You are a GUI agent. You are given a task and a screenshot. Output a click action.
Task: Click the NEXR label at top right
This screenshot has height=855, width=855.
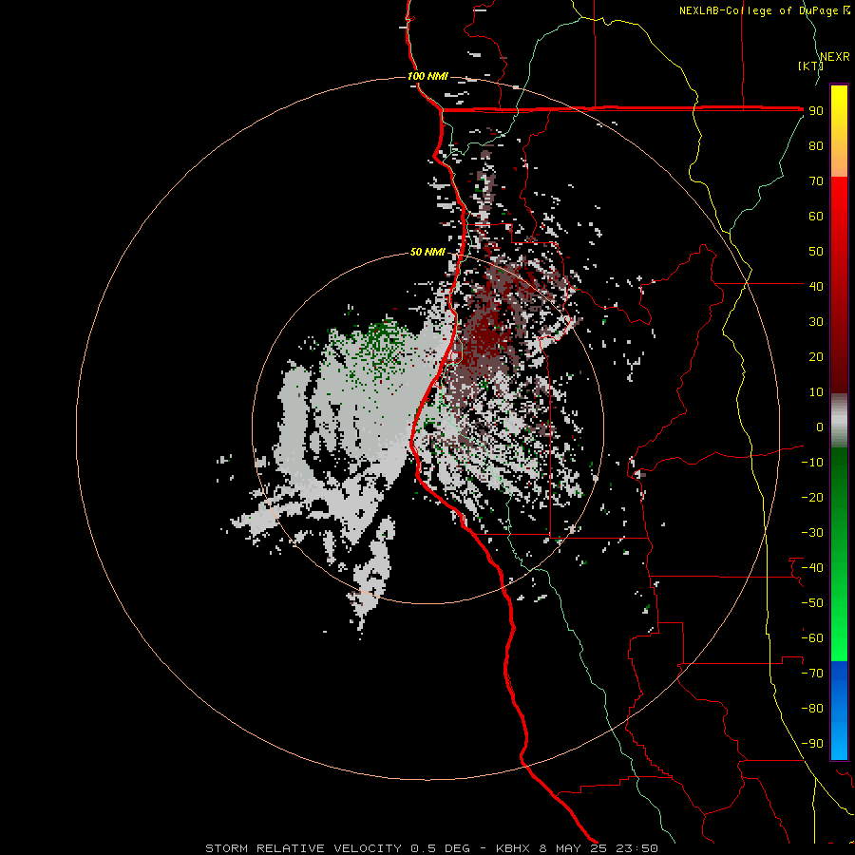point(835,57)
